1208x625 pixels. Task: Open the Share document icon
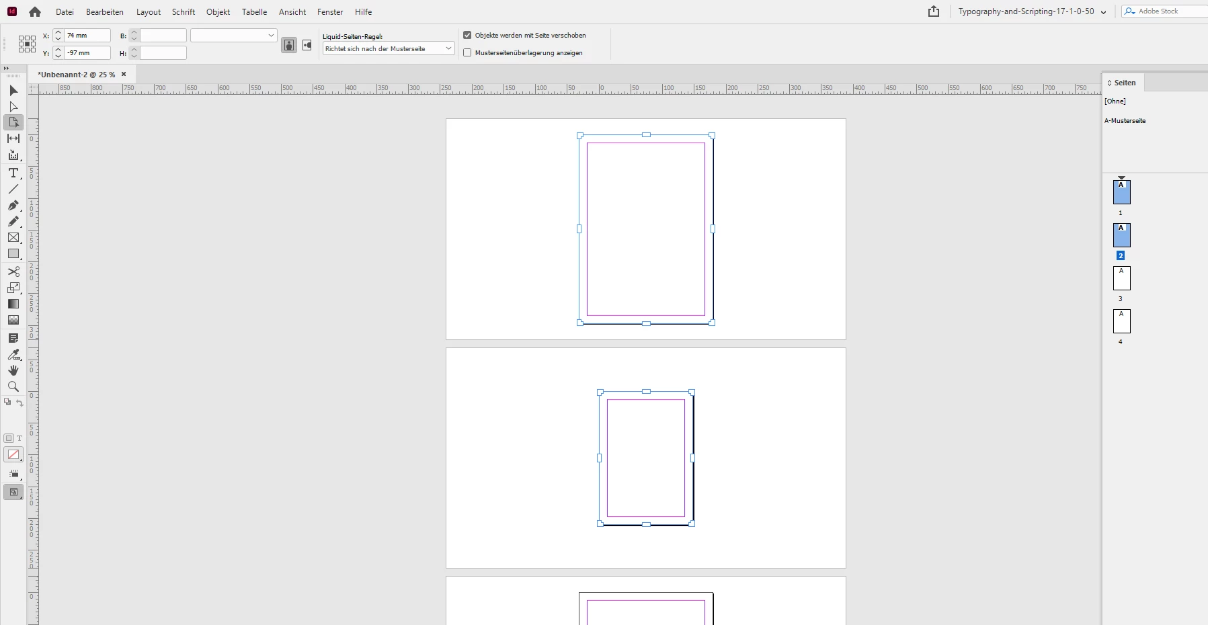click(934, 11)
